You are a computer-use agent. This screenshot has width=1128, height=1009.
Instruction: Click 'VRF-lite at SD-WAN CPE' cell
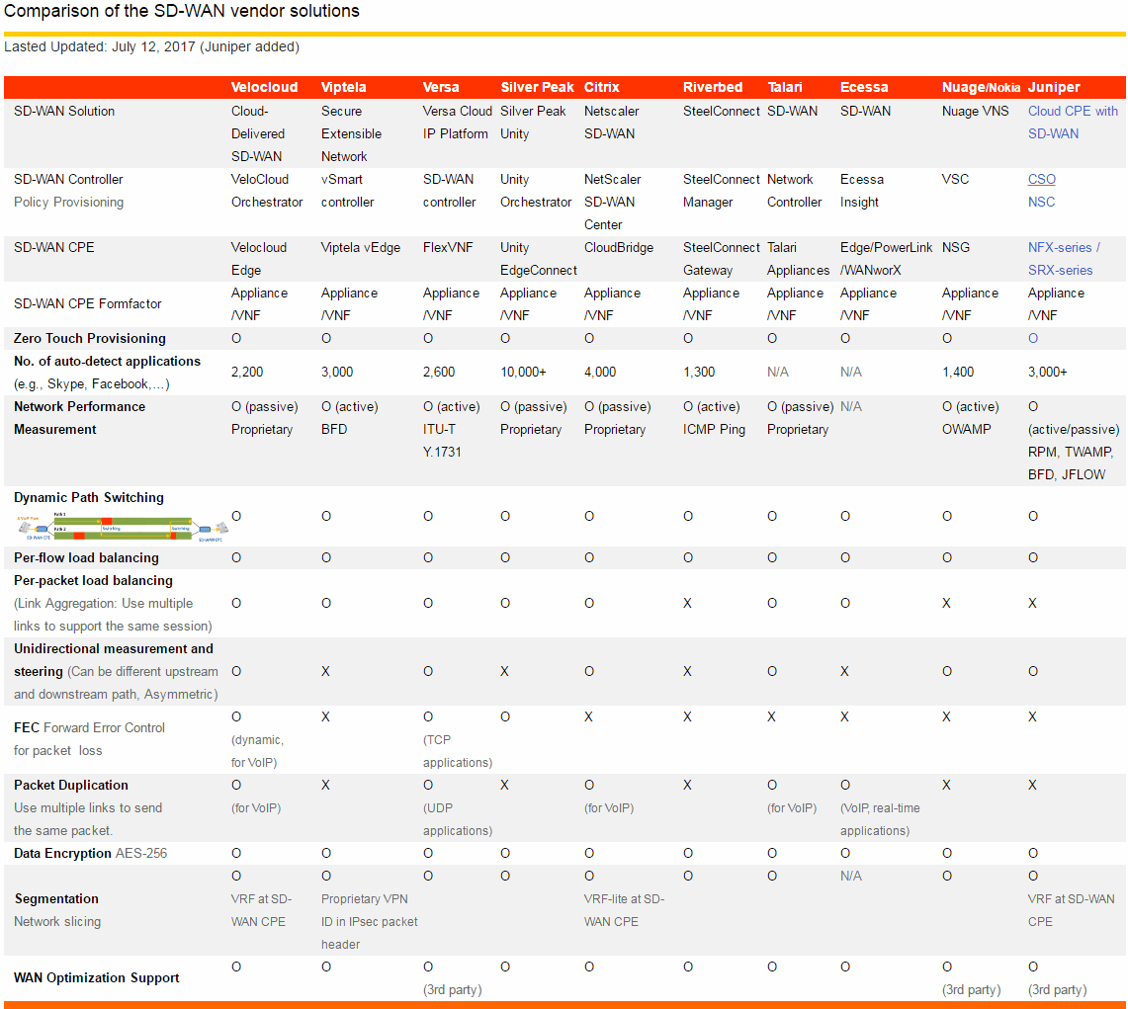[624, 910]
